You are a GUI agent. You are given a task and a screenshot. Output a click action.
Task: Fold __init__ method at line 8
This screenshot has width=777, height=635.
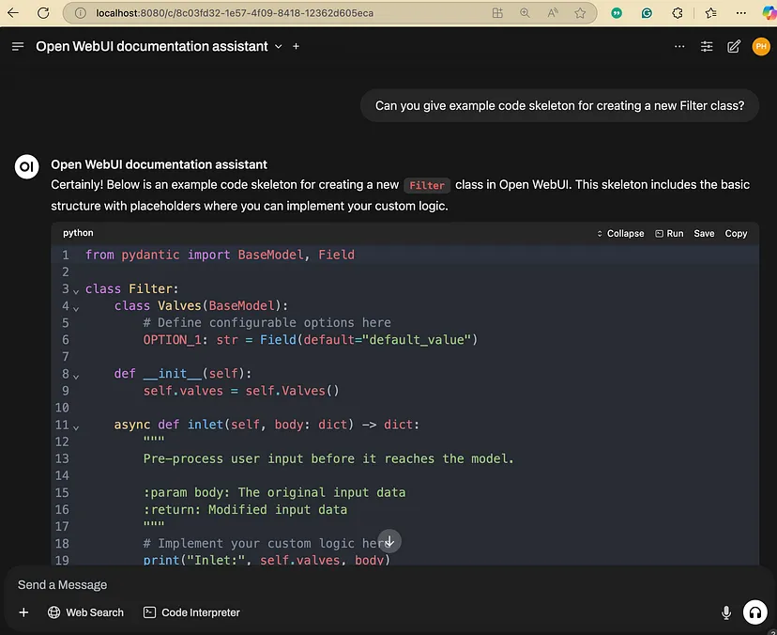click(x=76, y=377)
